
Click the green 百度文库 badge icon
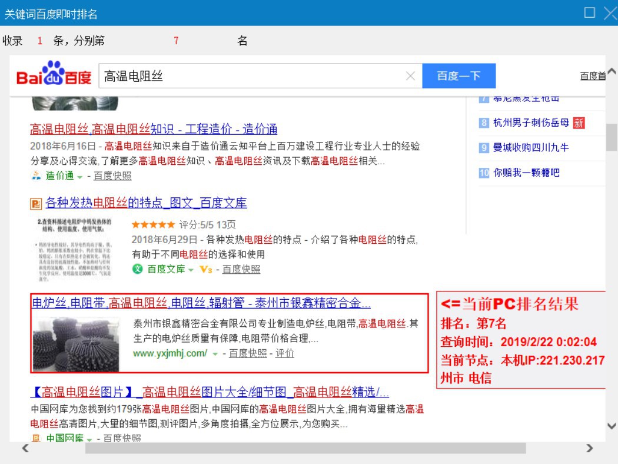pyautogui.click(x=137, y=269)
